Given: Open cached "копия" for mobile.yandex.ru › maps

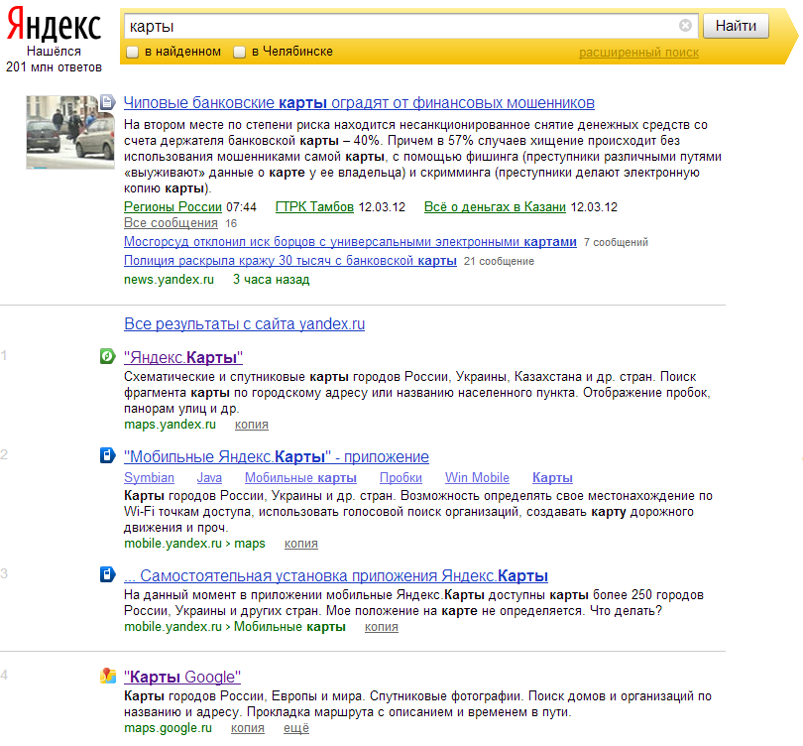Looking at the screenshot, I should [x=301, y=543].
